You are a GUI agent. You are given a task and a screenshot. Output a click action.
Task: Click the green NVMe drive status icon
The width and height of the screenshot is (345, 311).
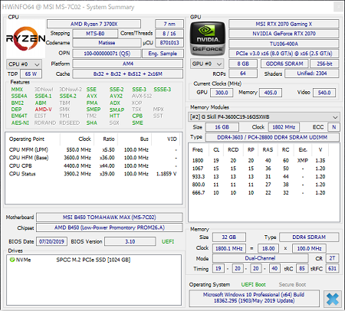[x=12, y=260]
